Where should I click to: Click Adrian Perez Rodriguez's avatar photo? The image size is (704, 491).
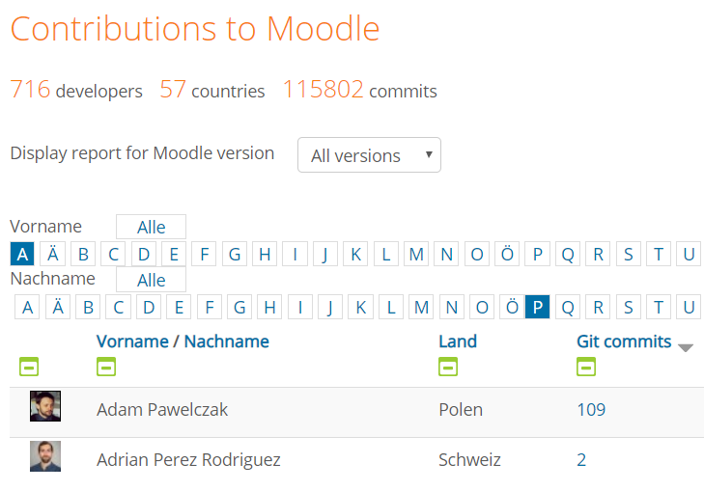tap(45, 456)
